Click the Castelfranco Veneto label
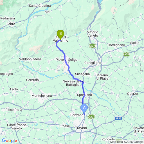 [17, 127]
